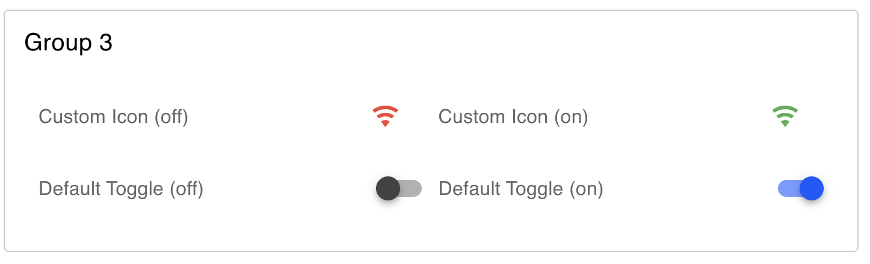The height and width of the screenshot is (264, 870).
Task: Switch the blue enabled toggle to off
Action: [801, 188]
